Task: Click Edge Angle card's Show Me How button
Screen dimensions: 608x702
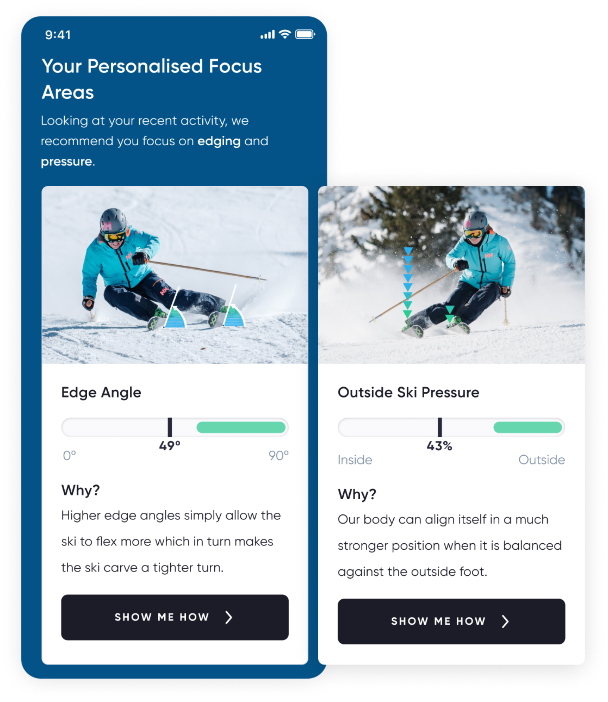Action: coord(175,617)
